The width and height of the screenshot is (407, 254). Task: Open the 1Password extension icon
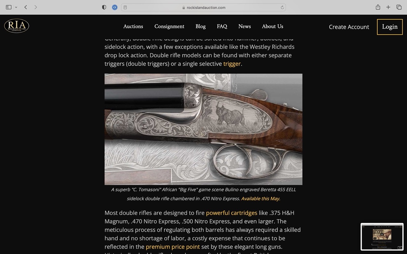point(115,7)
